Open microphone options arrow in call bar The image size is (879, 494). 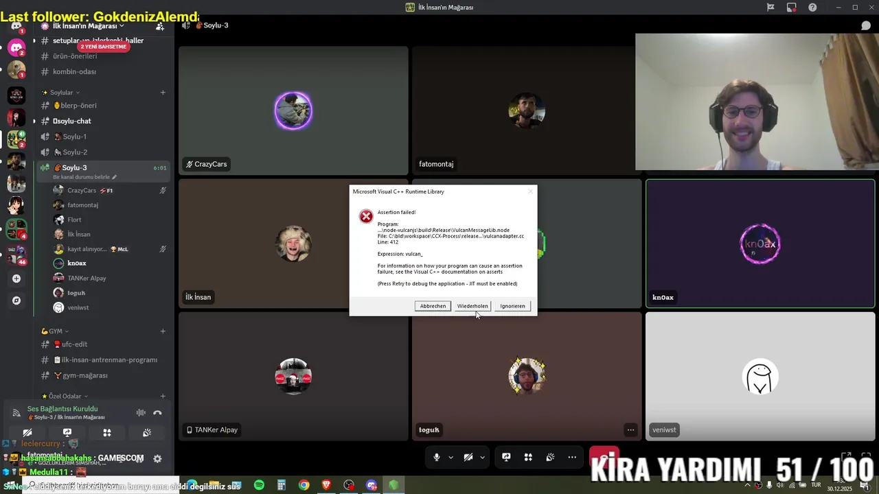[x=450, y=457]
